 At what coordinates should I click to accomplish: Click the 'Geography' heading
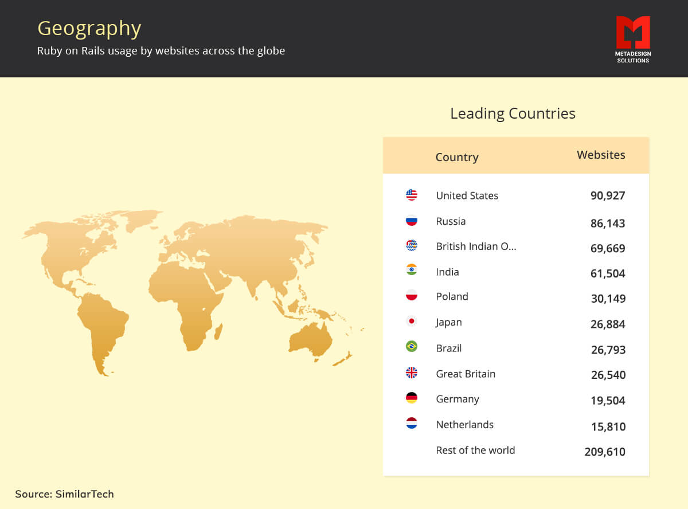click(89, 28)
